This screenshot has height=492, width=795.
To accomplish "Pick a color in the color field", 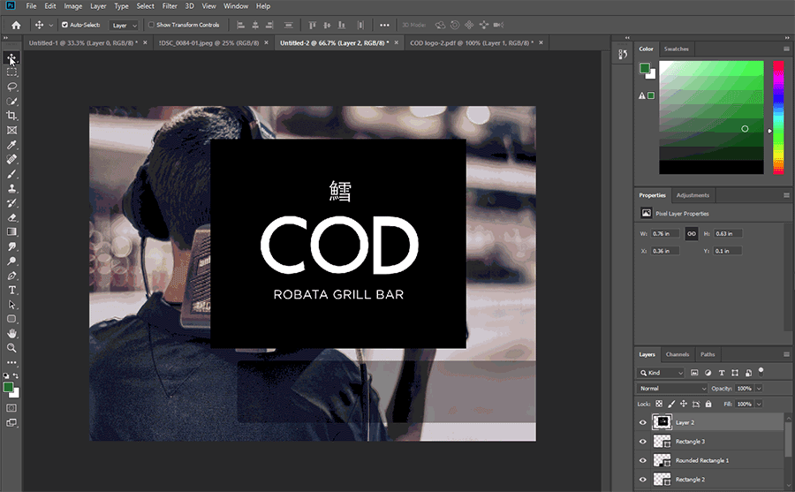I will 711,117.
